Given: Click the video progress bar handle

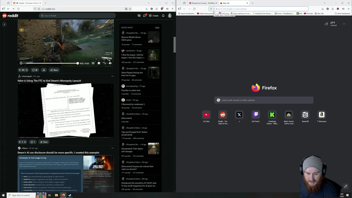Looking at the screenshot, I should pos(78,63).
